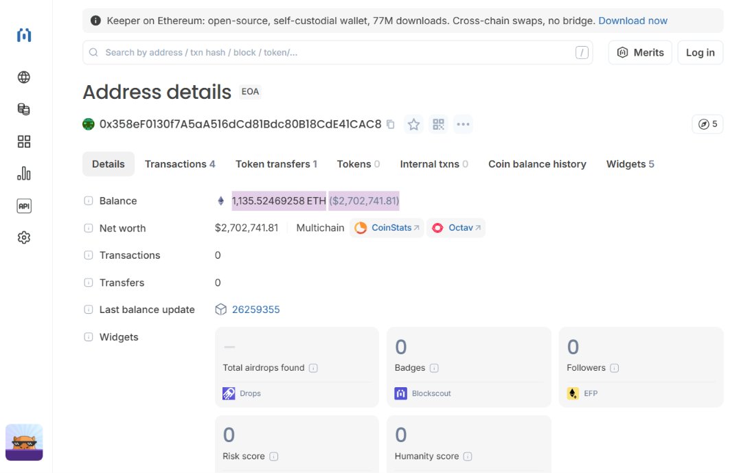Click info icon next to Risk score

[273, 457]
